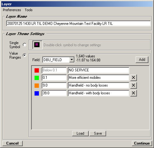Click Continue to confirm layer settings
This screenshot has width=154, height=148.
coord(142,143)
